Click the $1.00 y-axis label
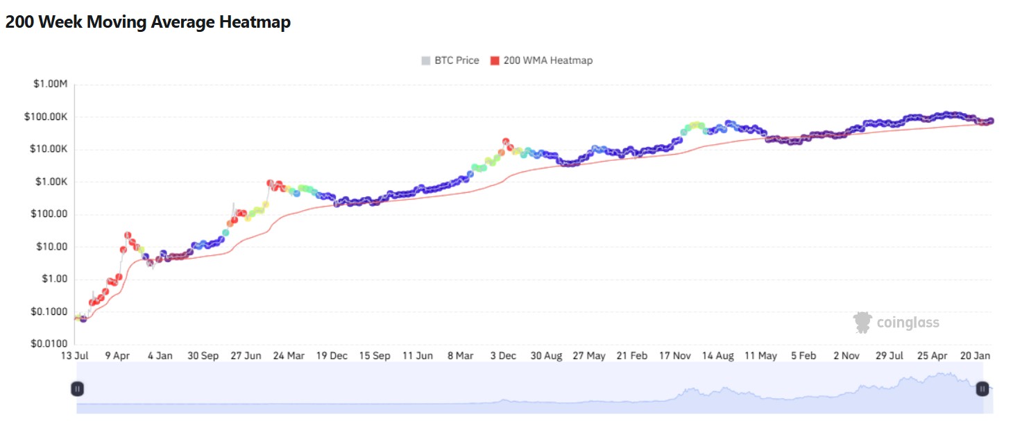Viewport: 1013px width, 421px height. tap(56, 279)
